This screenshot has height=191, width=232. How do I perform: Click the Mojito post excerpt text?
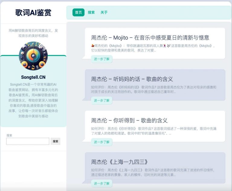click(153, 48)
